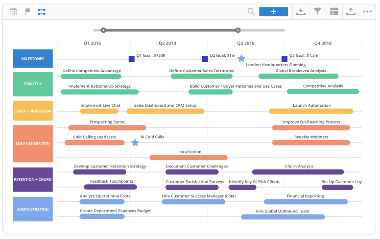Select the Q3 Goal: $1.3m milestone square
This screenshot has width=380, height=239.
tap(285, 59)
